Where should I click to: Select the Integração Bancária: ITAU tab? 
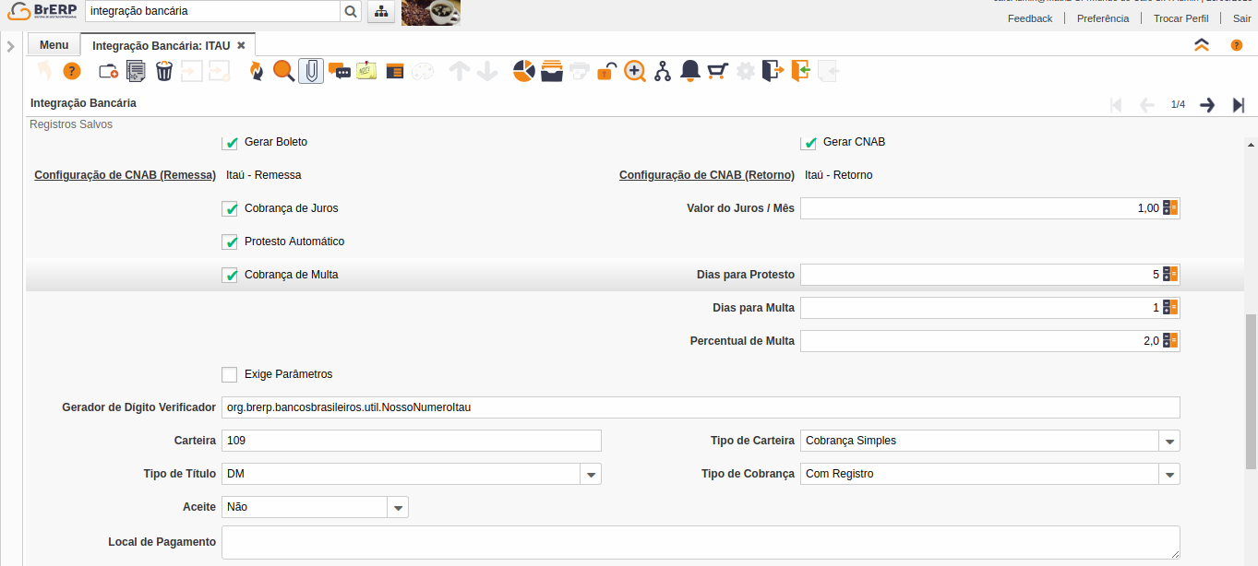(161, 45)
